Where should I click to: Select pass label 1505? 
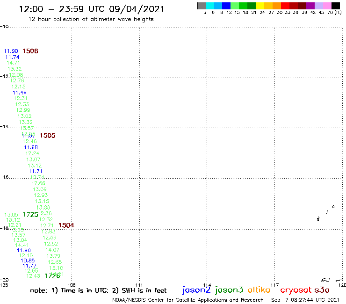click(x=48, y=136)
